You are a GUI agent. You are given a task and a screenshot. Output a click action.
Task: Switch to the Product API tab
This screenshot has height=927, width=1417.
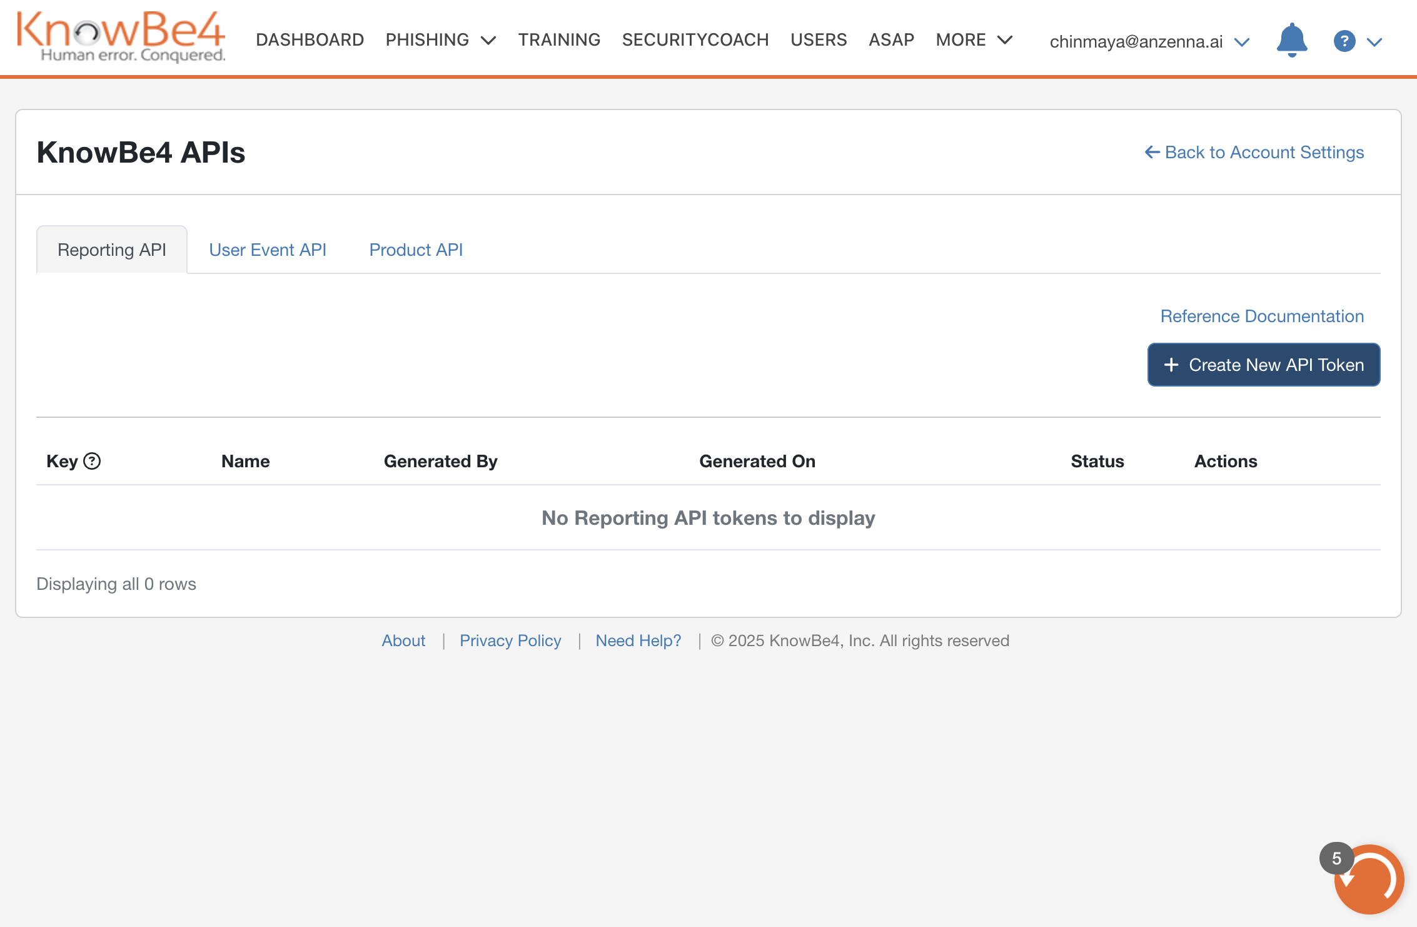[x=416, y=250]
